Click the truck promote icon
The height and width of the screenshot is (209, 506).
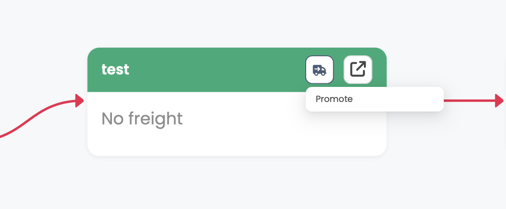click(319, 69)
